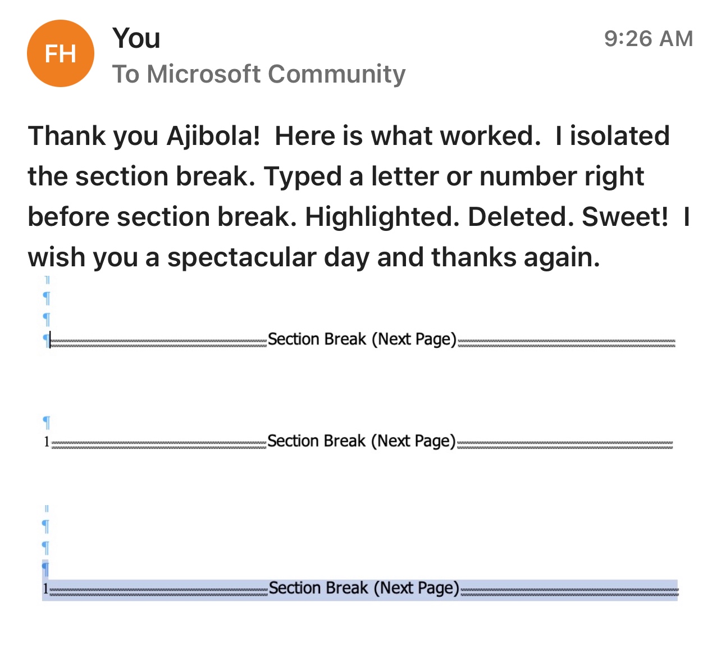Click the pilcrow directly left of the first section break
This screenshot has width=721, height=645.
tap(45, 340)
